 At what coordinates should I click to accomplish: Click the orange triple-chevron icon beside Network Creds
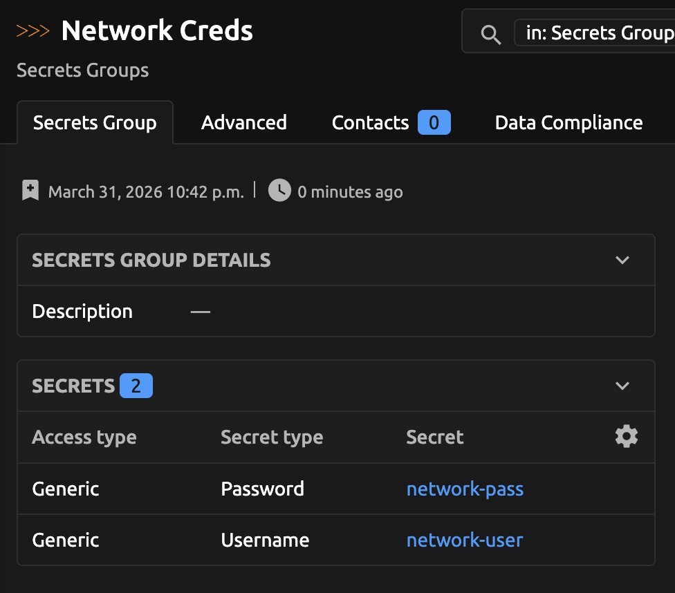click(x=33, y=31)
